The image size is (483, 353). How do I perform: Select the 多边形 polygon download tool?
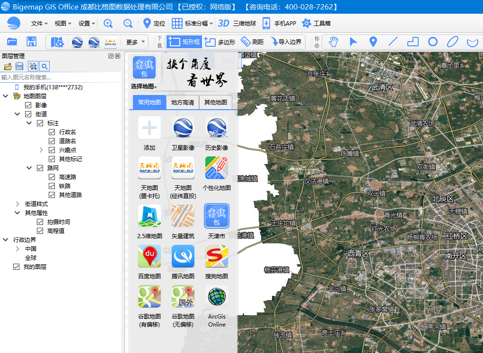click(x=220, y=42)
